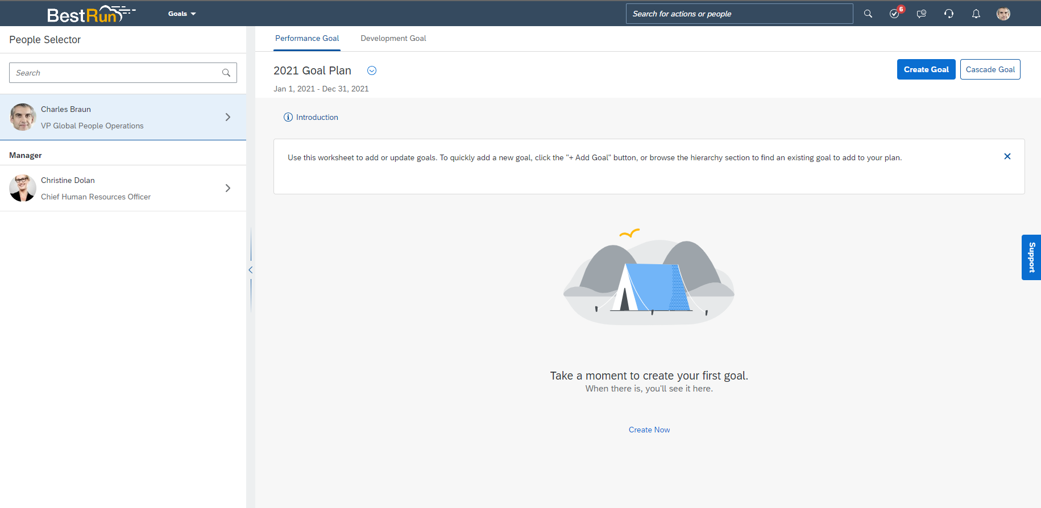Image resolution: width=1041 pixels, height=508 pixels.
Task: Click the Create Now link
Action: (649, 430)
